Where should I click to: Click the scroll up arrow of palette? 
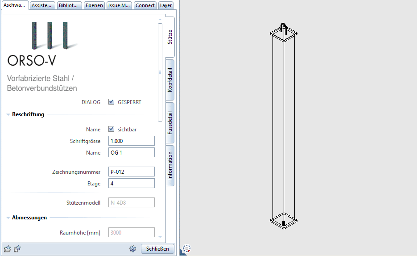pos(160,20)
